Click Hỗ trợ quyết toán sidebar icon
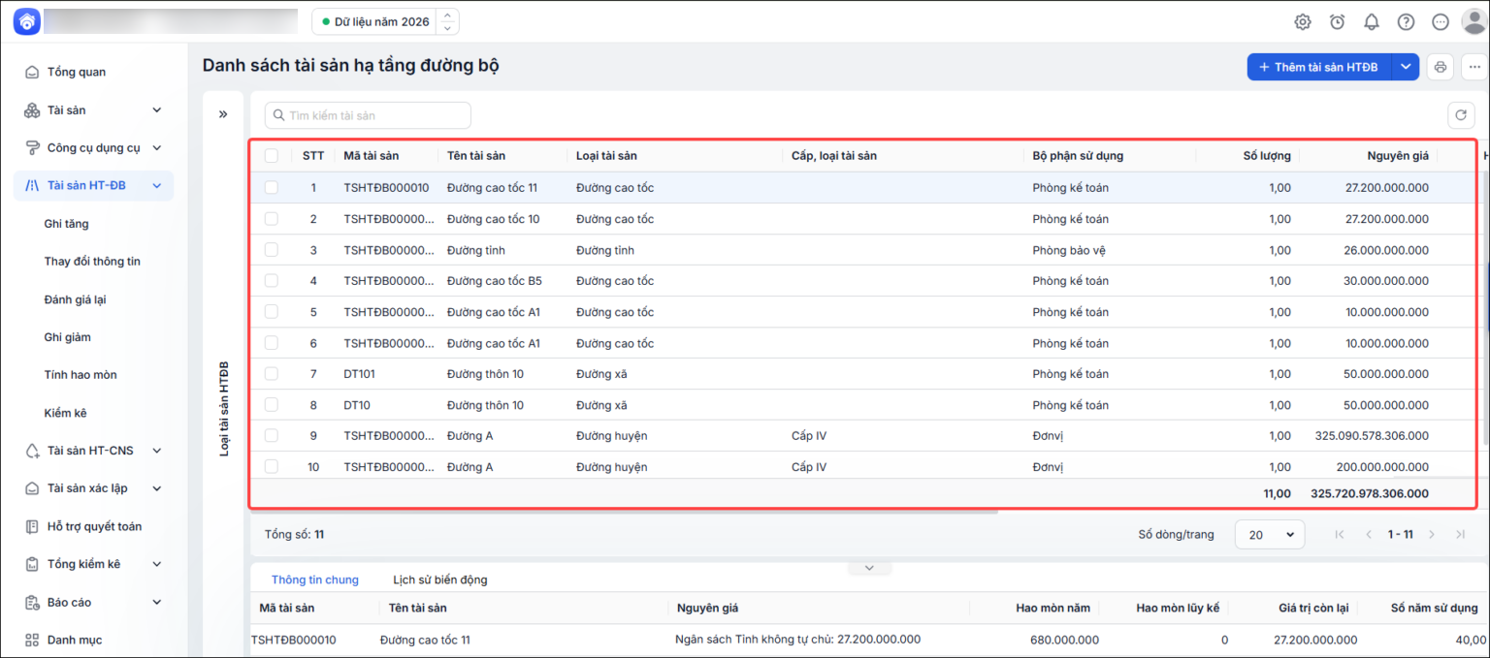1490x658 pixels. click(32, 526)
